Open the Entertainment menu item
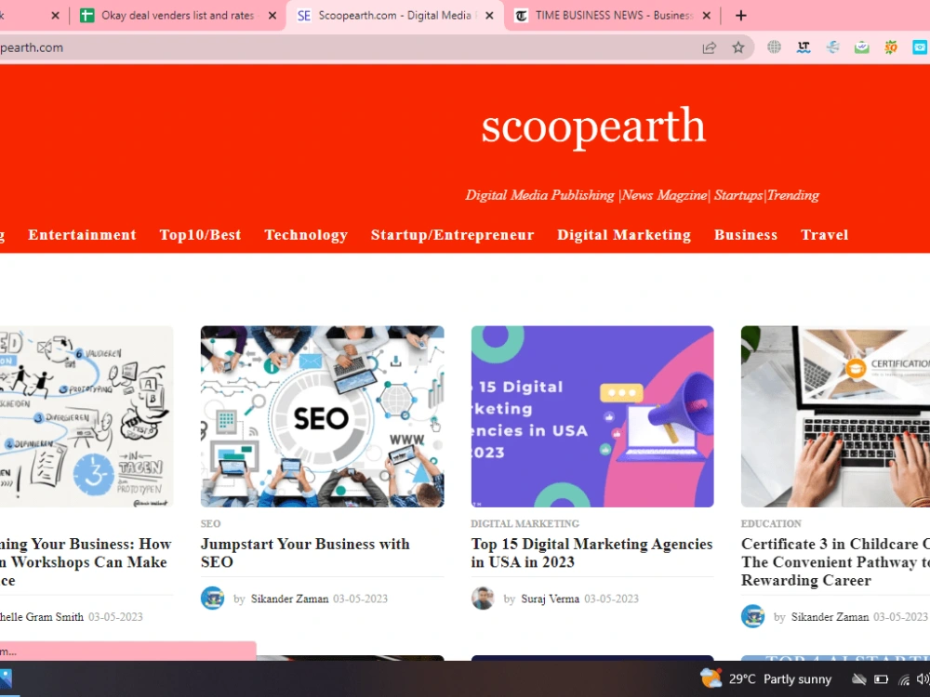 [x=82, y=235]
